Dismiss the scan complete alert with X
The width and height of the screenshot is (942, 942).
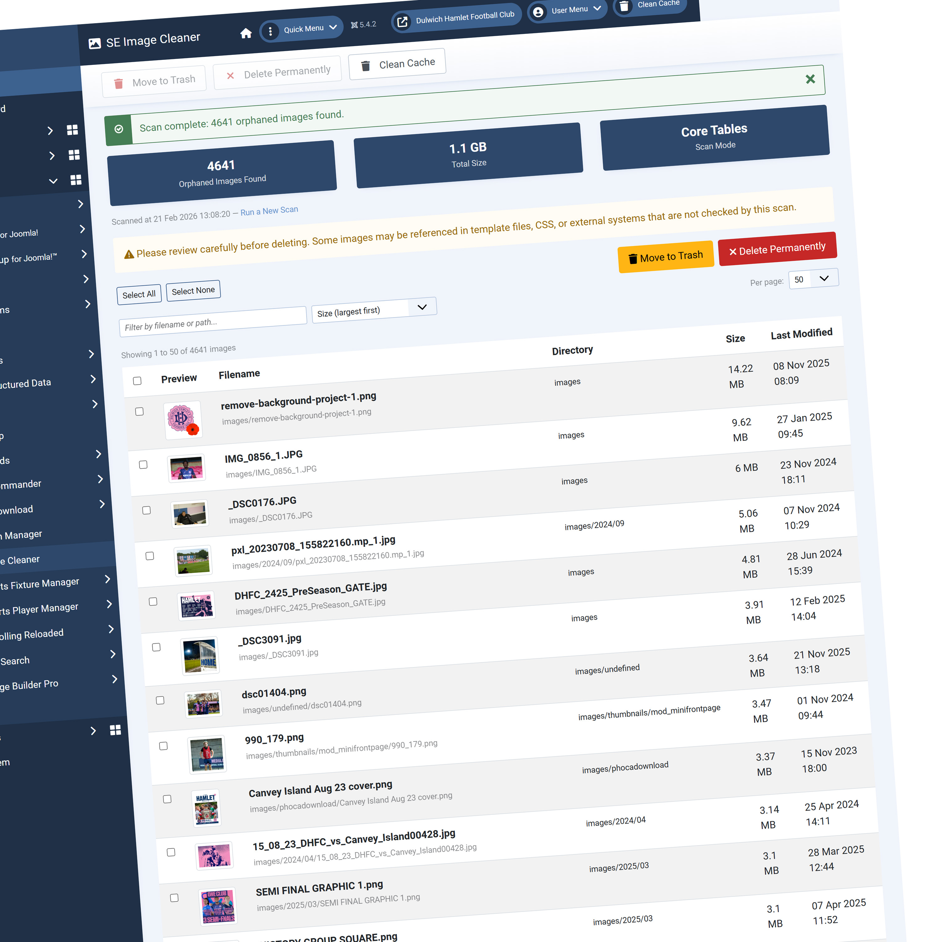810,79
